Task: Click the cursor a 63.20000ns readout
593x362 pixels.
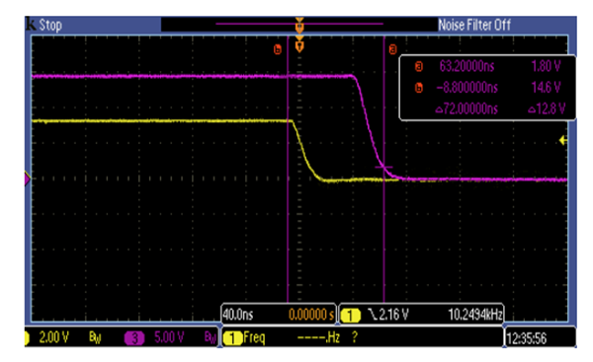Action: 466,66
